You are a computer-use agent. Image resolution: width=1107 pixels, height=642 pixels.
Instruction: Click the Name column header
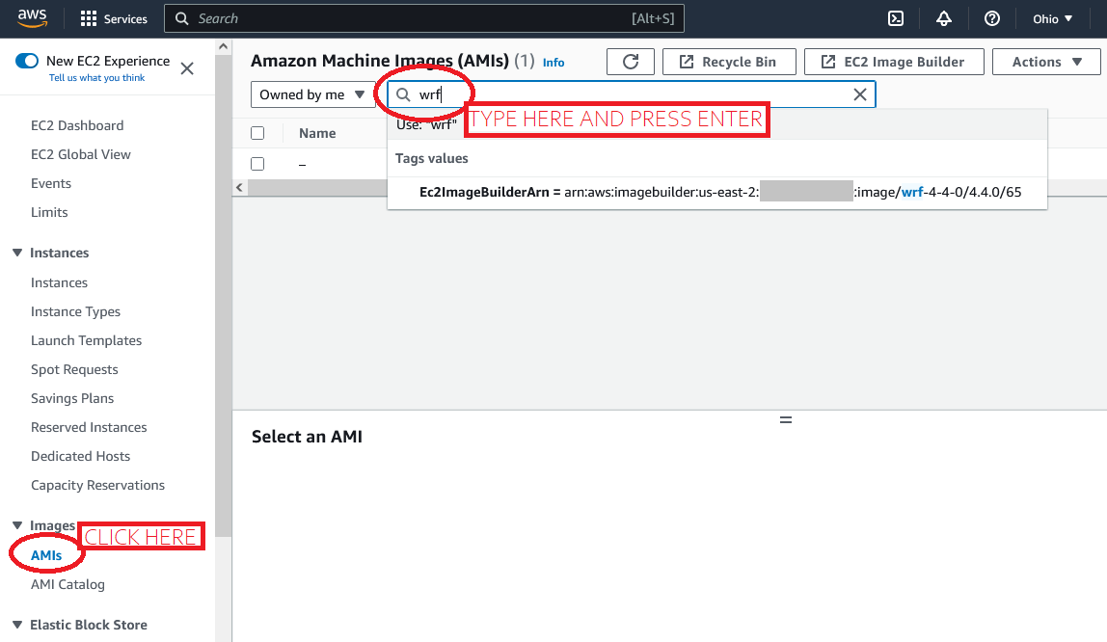[x=317, y=133]
